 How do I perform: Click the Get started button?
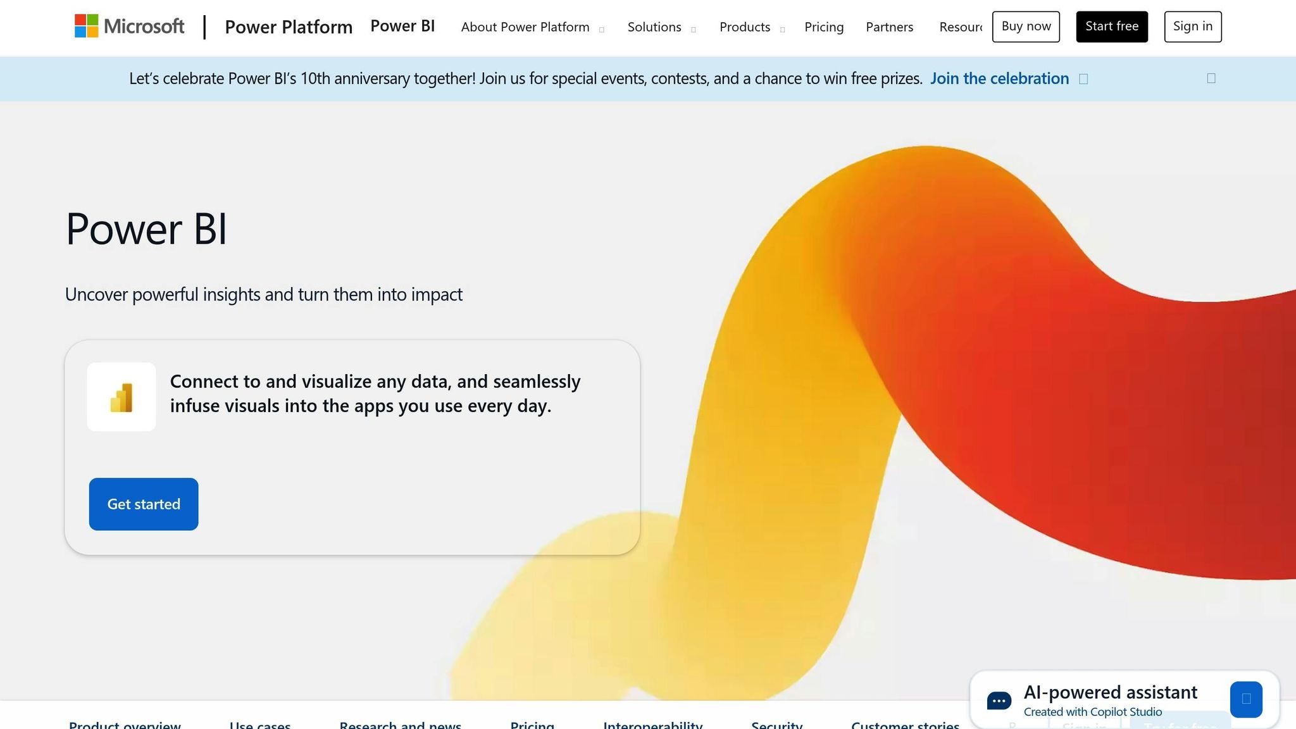143,504
